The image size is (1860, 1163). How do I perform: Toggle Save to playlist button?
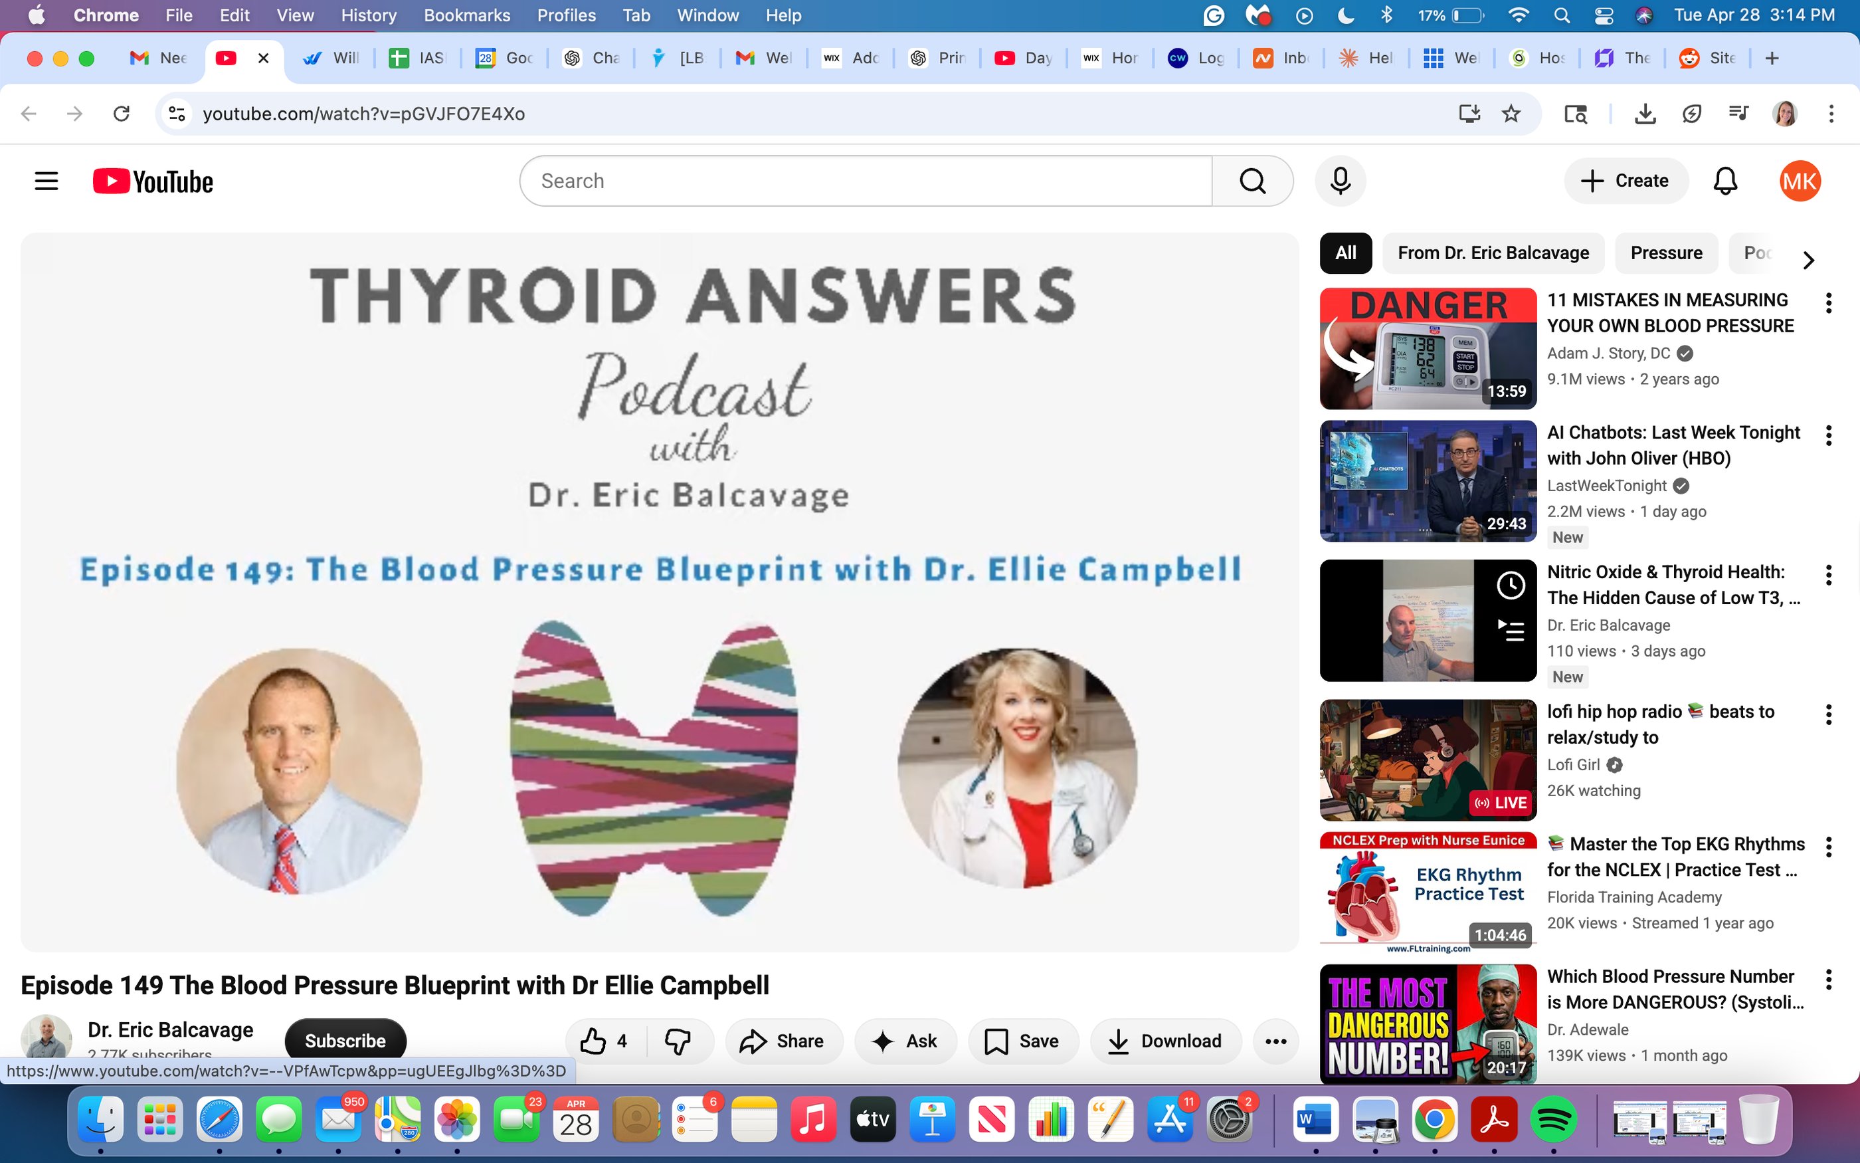[1023, 1041]
